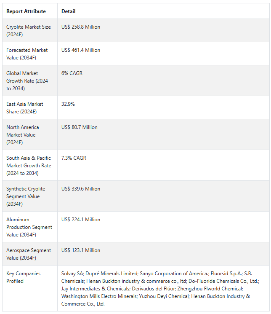Click the 32.9% value
The width and height of the screenshot is (271, 314).
point(68,104)
